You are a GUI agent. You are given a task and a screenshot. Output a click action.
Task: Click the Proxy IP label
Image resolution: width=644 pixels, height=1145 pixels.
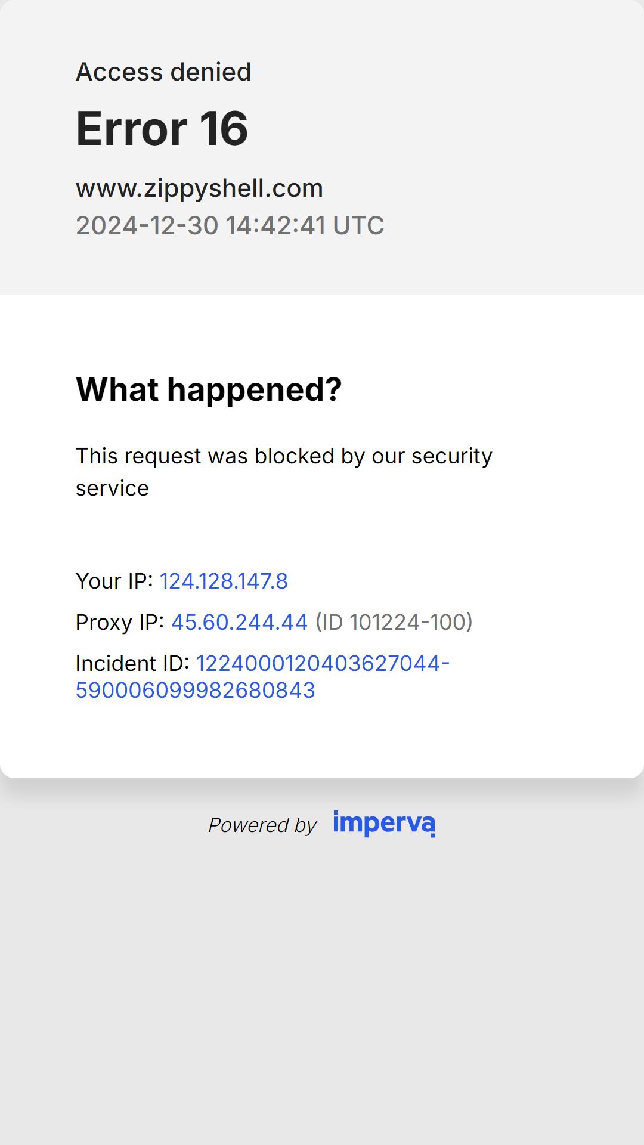click(x=120, y=622)
